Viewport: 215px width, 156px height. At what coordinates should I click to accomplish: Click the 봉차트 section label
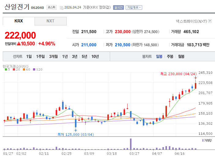(x=147, y=56)
